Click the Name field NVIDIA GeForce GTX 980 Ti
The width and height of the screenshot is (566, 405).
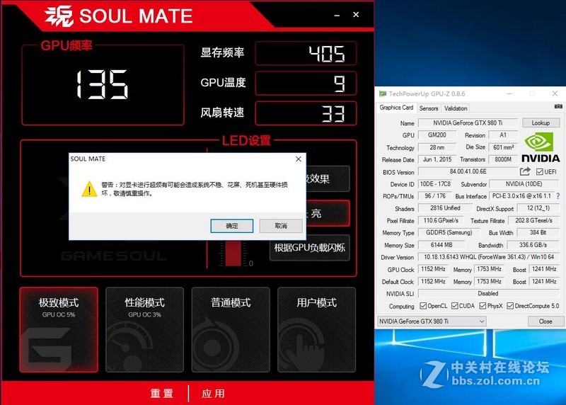468,122
